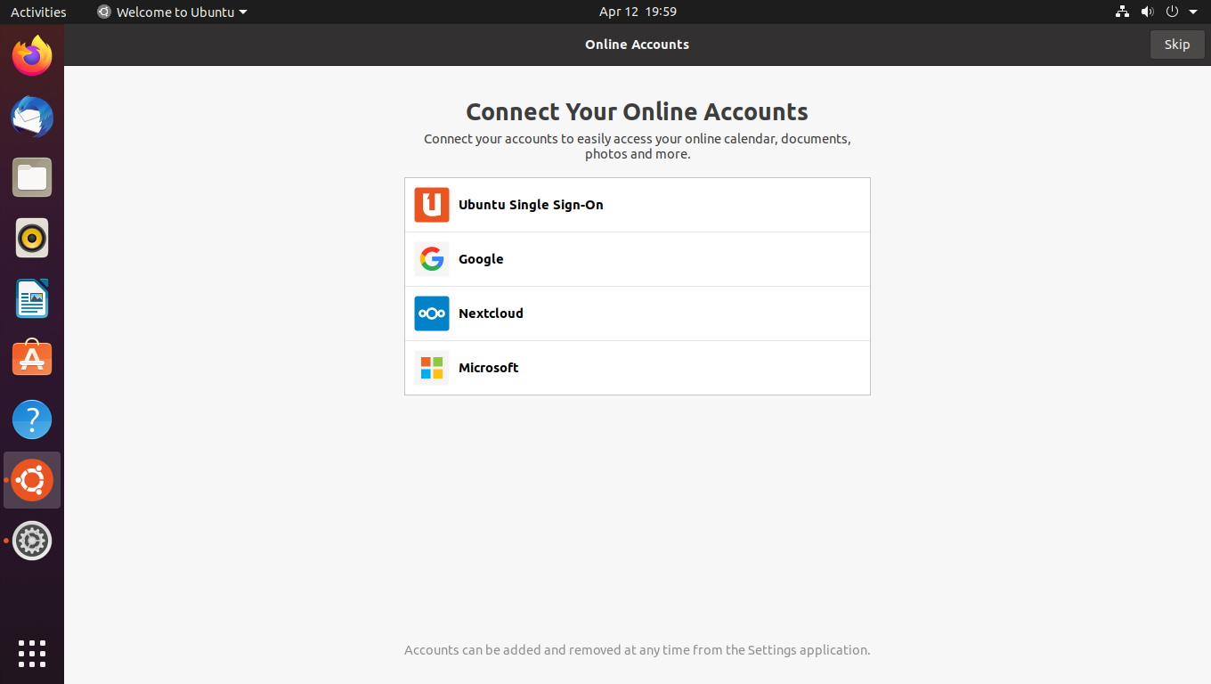Click the Microsoft logo icon
Viewport: 1211px width, 684px height.
[431, 368]
